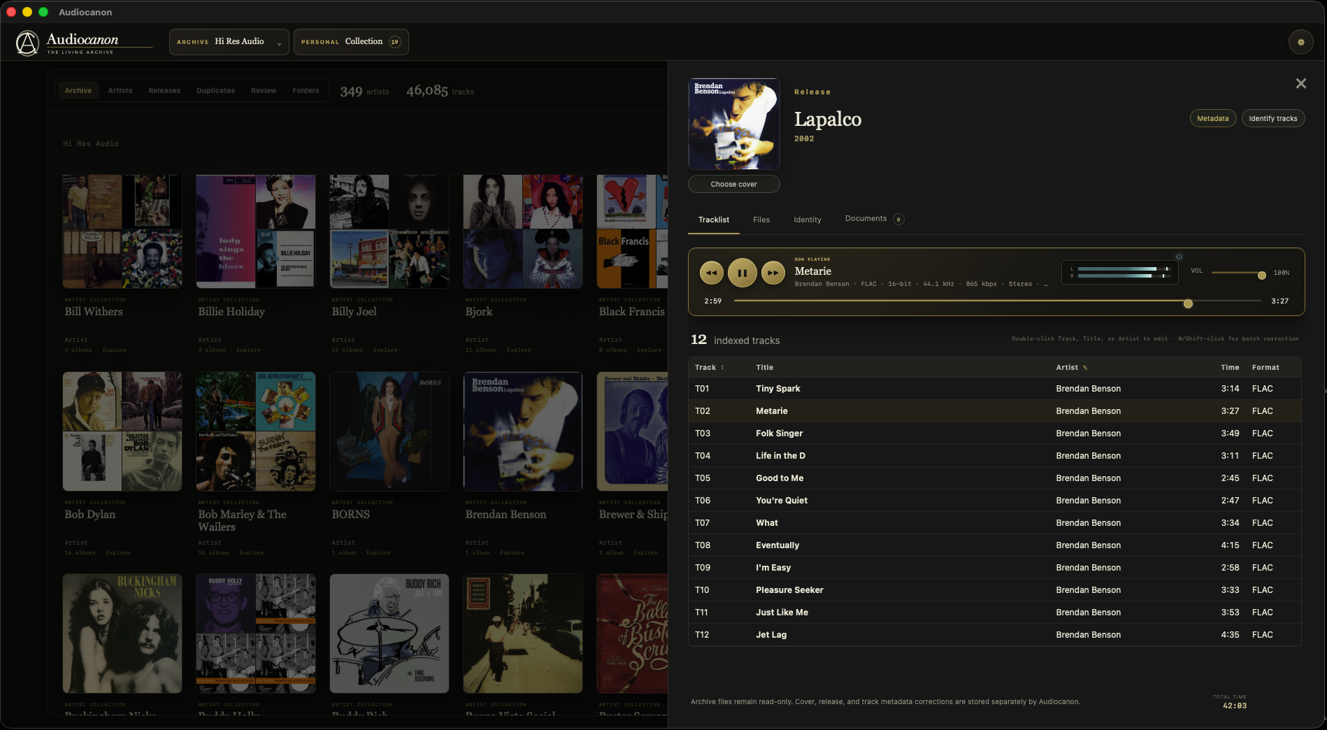Viewport: 1327px width, 730px height.
Task: Select track T10 Pleasure Seeker
Action: click(994, 590)
